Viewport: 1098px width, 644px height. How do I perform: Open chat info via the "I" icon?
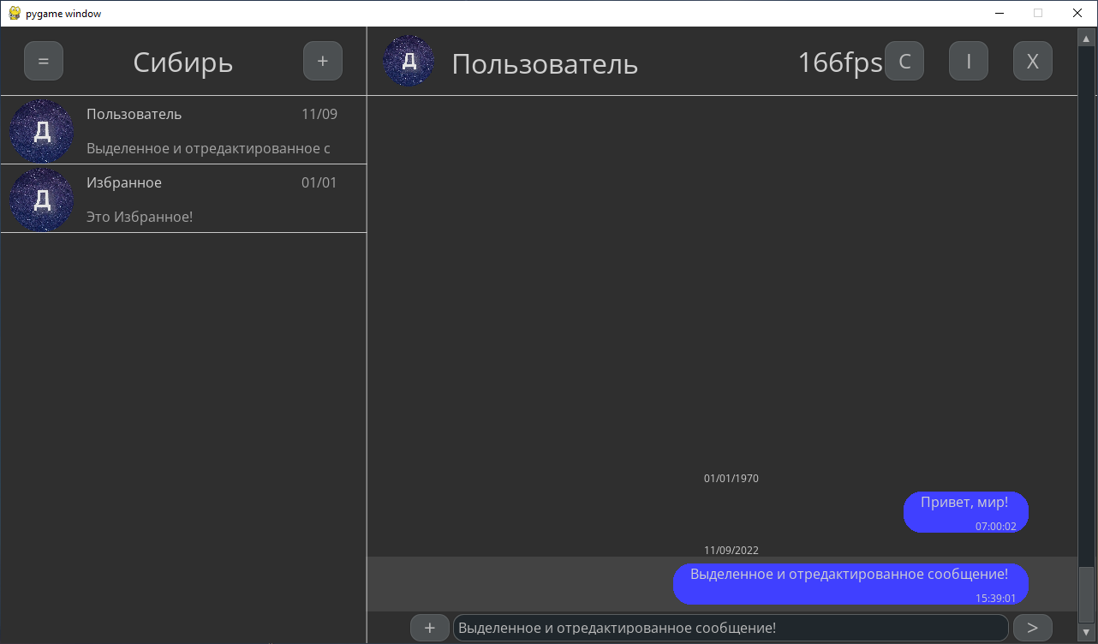coord(968,60)
